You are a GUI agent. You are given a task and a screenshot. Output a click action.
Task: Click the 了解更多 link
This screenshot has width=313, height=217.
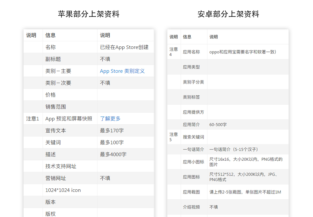tap(110, 118)
